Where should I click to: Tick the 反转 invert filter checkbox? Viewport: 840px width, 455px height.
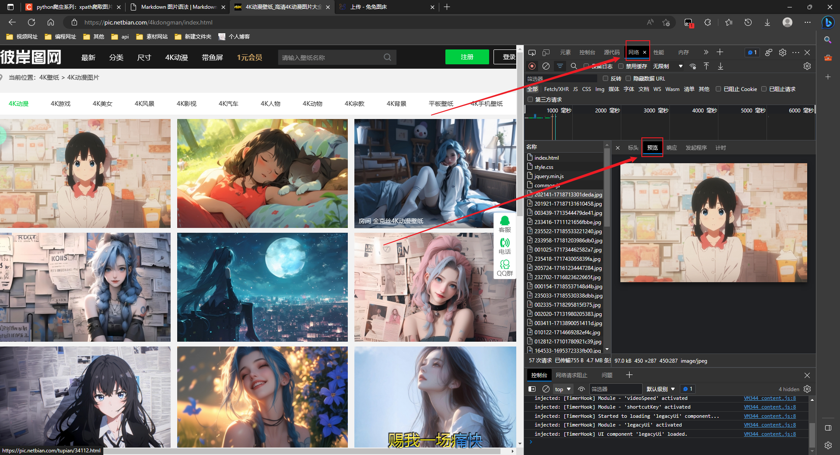point(605,79)
